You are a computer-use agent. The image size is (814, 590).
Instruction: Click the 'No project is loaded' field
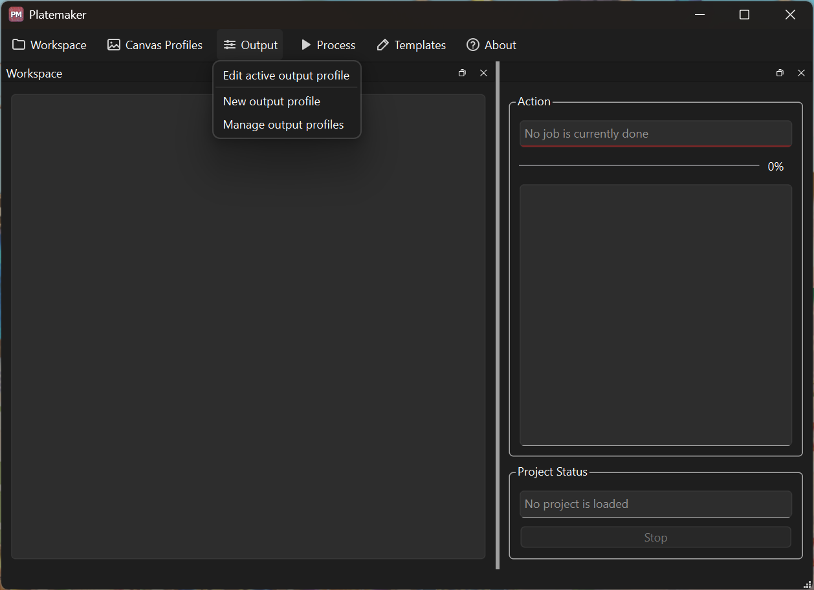[655, 504]
